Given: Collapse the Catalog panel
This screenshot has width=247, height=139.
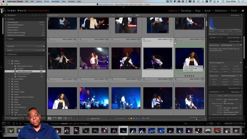Looking at the screenshot, I should click(x=6, y=19).
